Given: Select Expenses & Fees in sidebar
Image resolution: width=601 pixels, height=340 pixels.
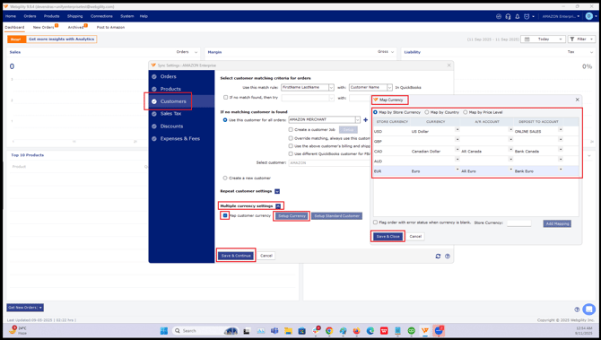Looking at the screenshot, I should (x=179, y=138).
